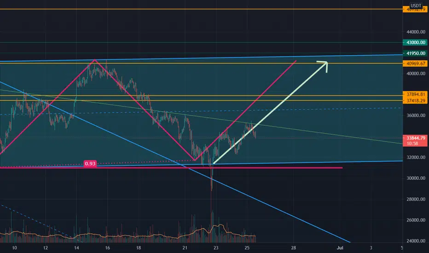This screenshot has width=429, height=253.
Task: Click the date label 16 on time axis
Action: coord(108,248)
